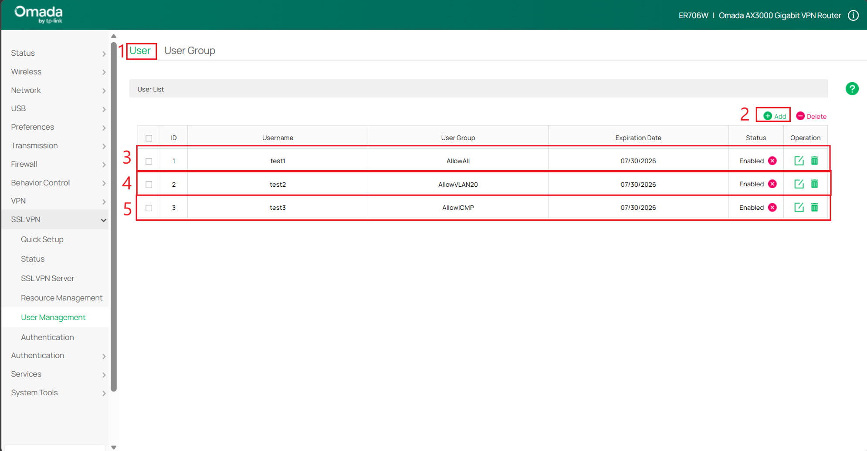
Task: Disable test2 via red status icon
Action: [772, 184]
